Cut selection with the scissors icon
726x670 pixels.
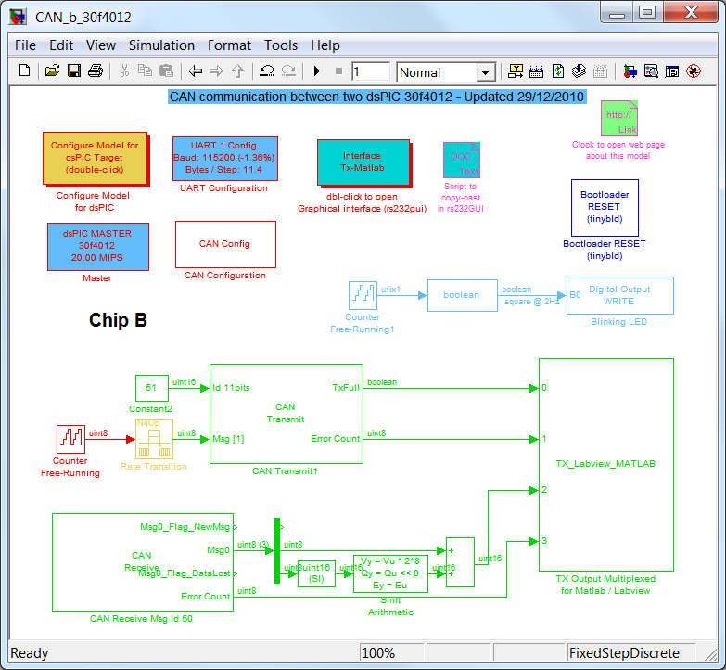click(x=124, y=71)
